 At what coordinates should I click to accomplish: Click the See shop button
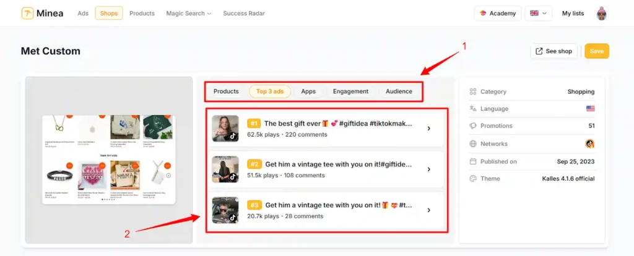coord(554,51)
